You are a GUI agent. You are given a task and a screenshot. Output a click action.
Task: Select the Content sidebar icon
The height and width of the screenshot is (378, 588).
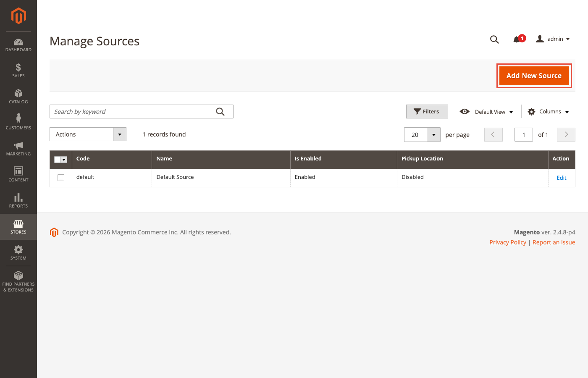(18, 173)
